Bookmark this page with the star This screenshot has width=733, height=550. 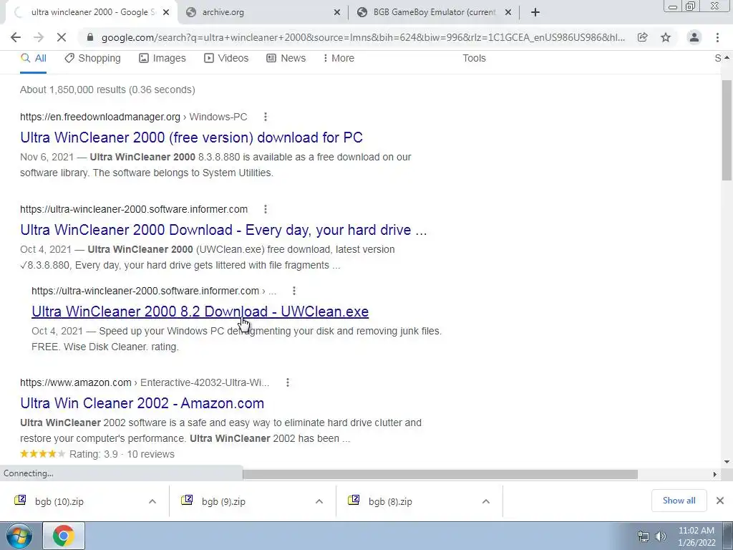coord(666,37)
